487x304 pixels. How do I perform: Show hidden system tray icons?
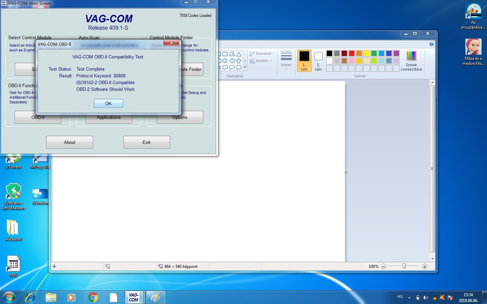point(409,298)
